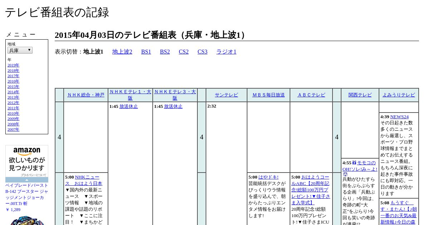Click the ベイブレードバースト B-142 product link
Screen dimensions: 429x225
26,194
